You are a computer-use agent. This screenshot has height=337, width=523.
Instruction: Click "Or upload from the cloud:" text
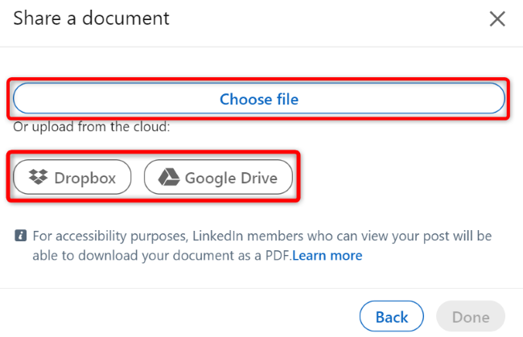(x=92, y=127)
